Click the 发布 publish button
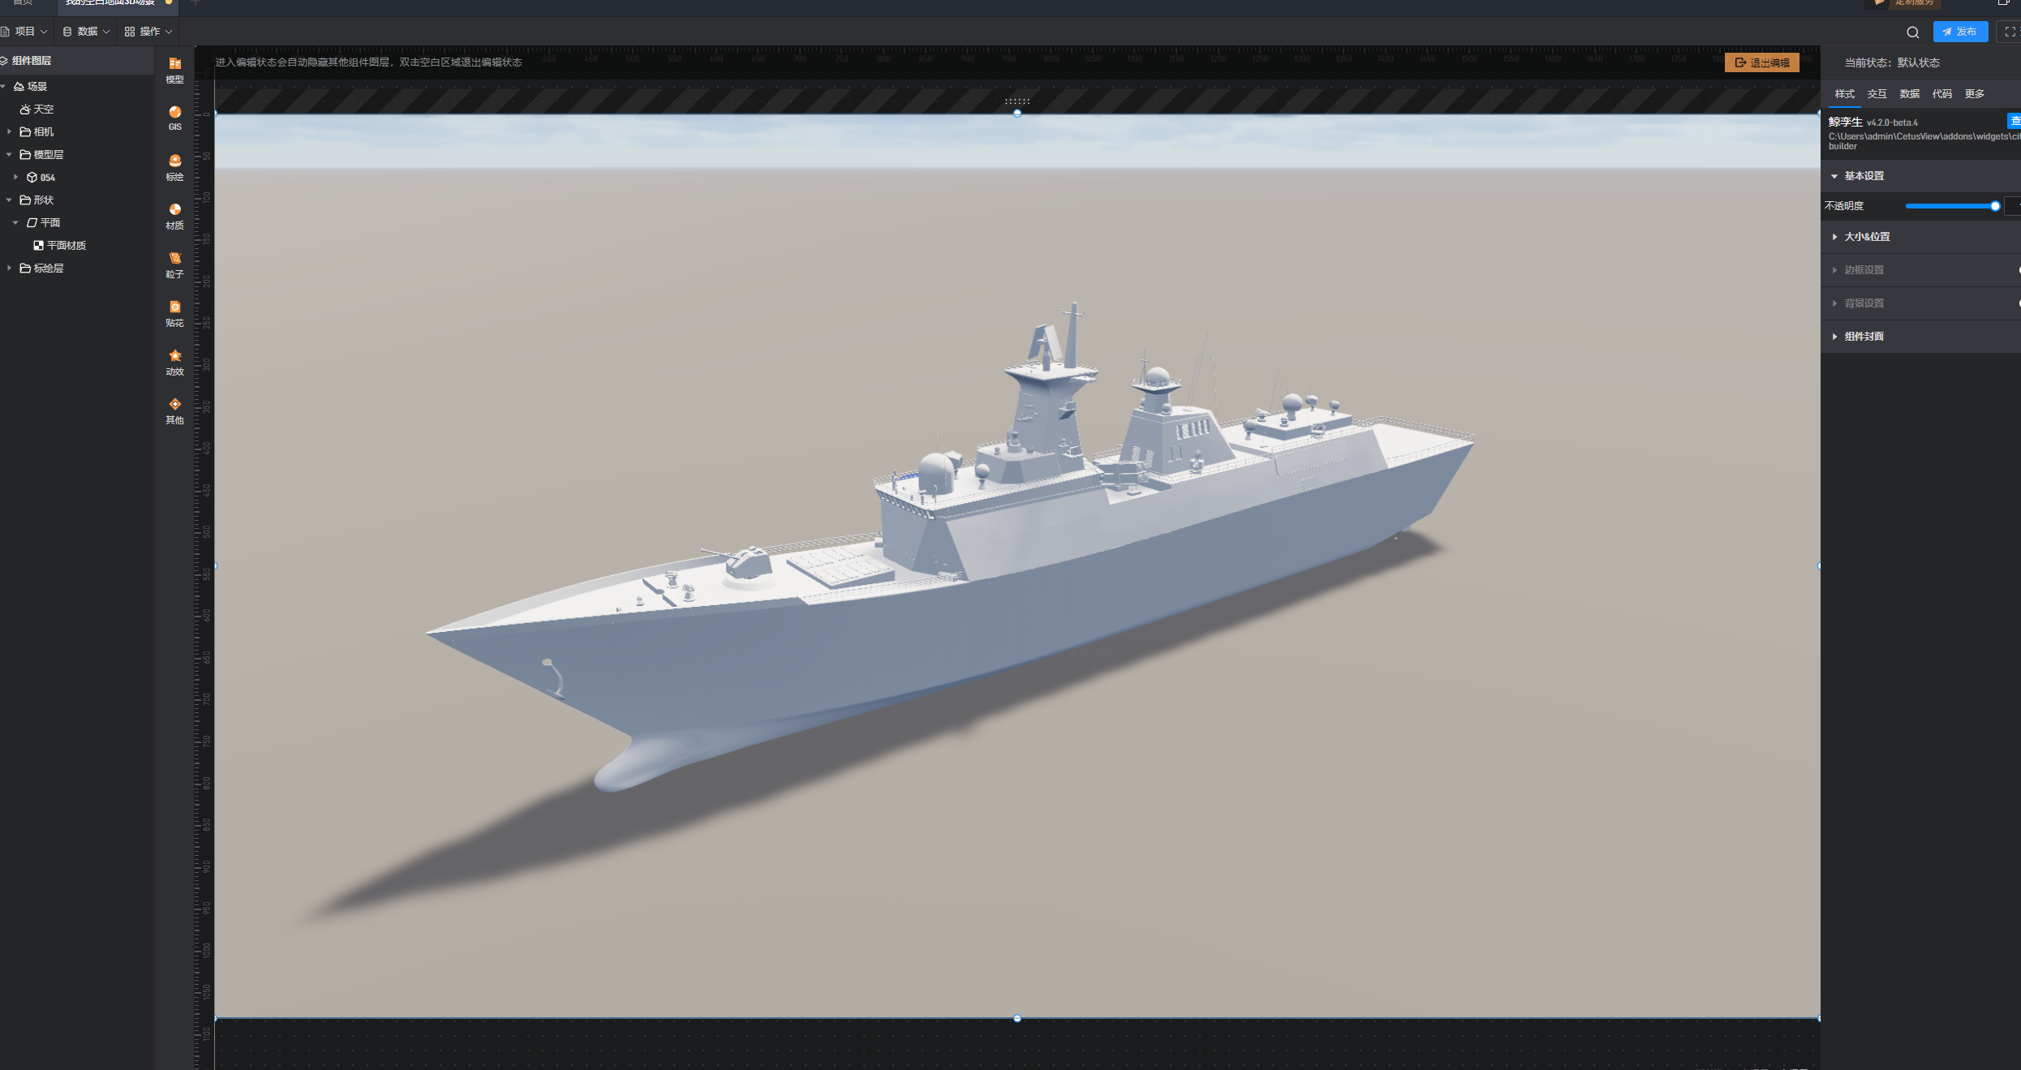Viewport: 2021px width, 1070px height. coord(1960,32)
